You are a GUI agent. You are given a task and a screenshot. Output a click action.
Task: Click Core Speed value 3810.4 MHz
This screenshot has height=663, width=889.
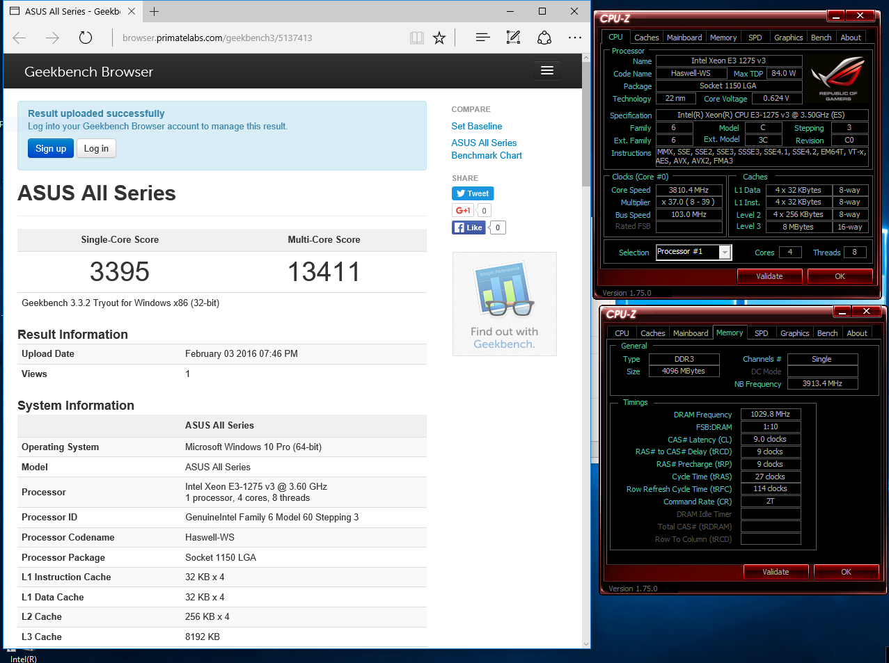click(689, 190)
